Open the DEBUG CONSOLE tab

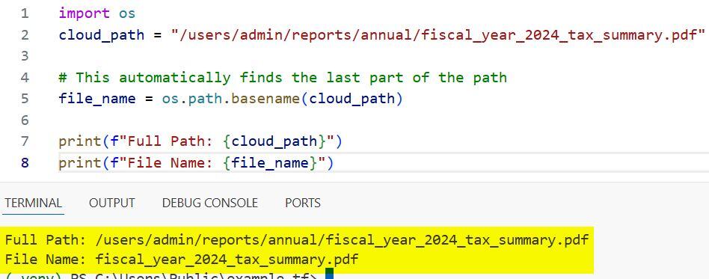click(x=210, y=203)
